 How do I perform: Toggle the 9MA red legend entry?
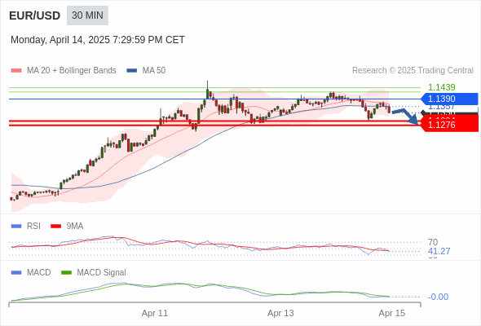click(67, 227)
